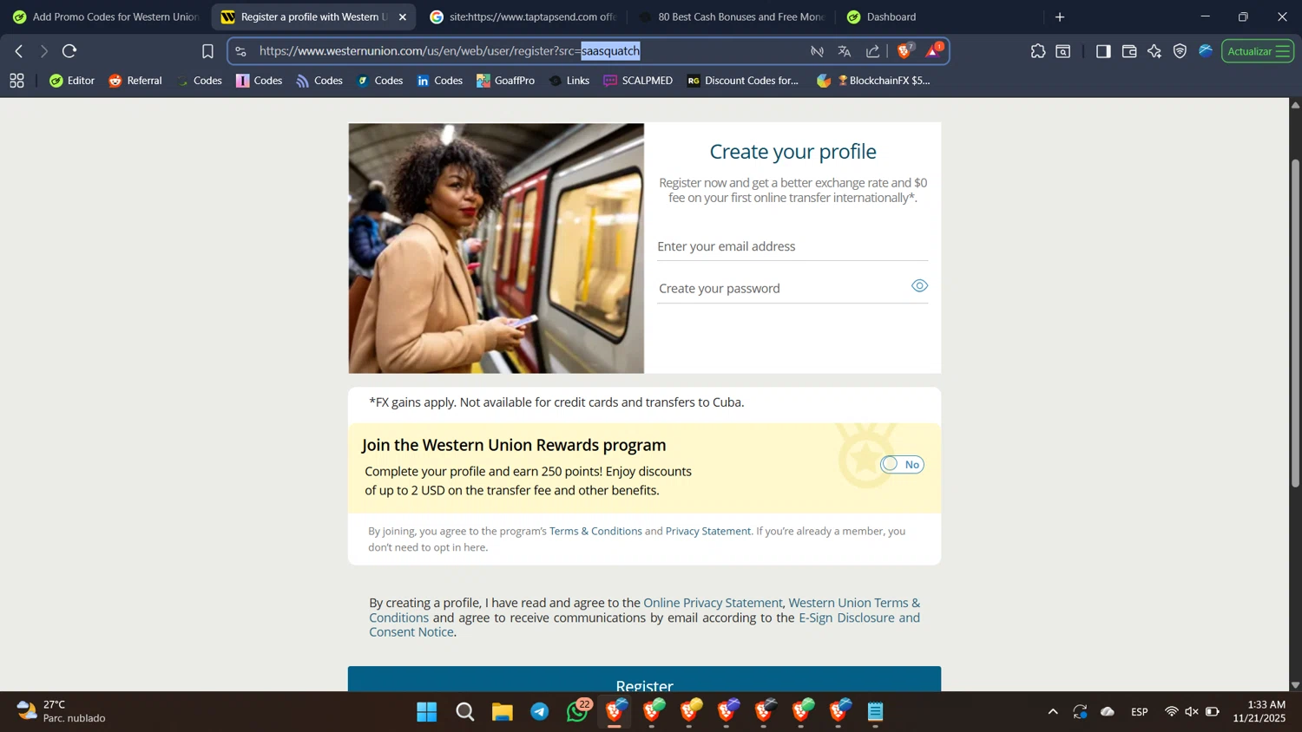Screen dimensions: 1302x732
Task: Open Windows Start menu
Action: click(x=427, y=712)
